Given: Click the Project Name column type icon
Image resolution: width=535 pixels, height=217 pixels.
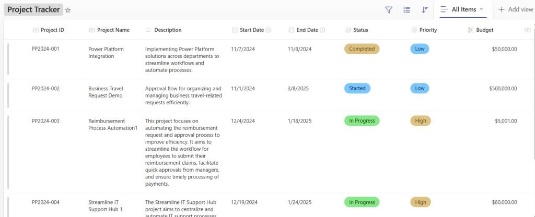Looking at the screenshot, I should click(x=92, y=30).
